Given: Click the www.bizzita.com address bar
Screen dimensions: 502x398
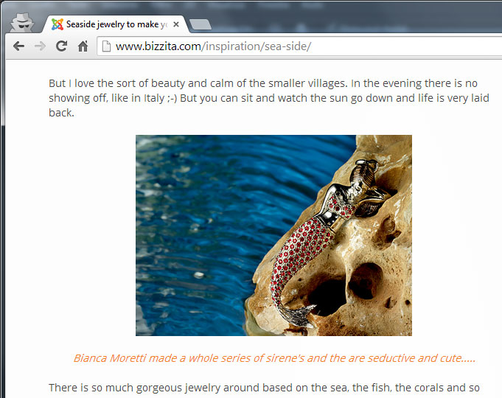Looking at the screenshot, I should click(299, 46).
